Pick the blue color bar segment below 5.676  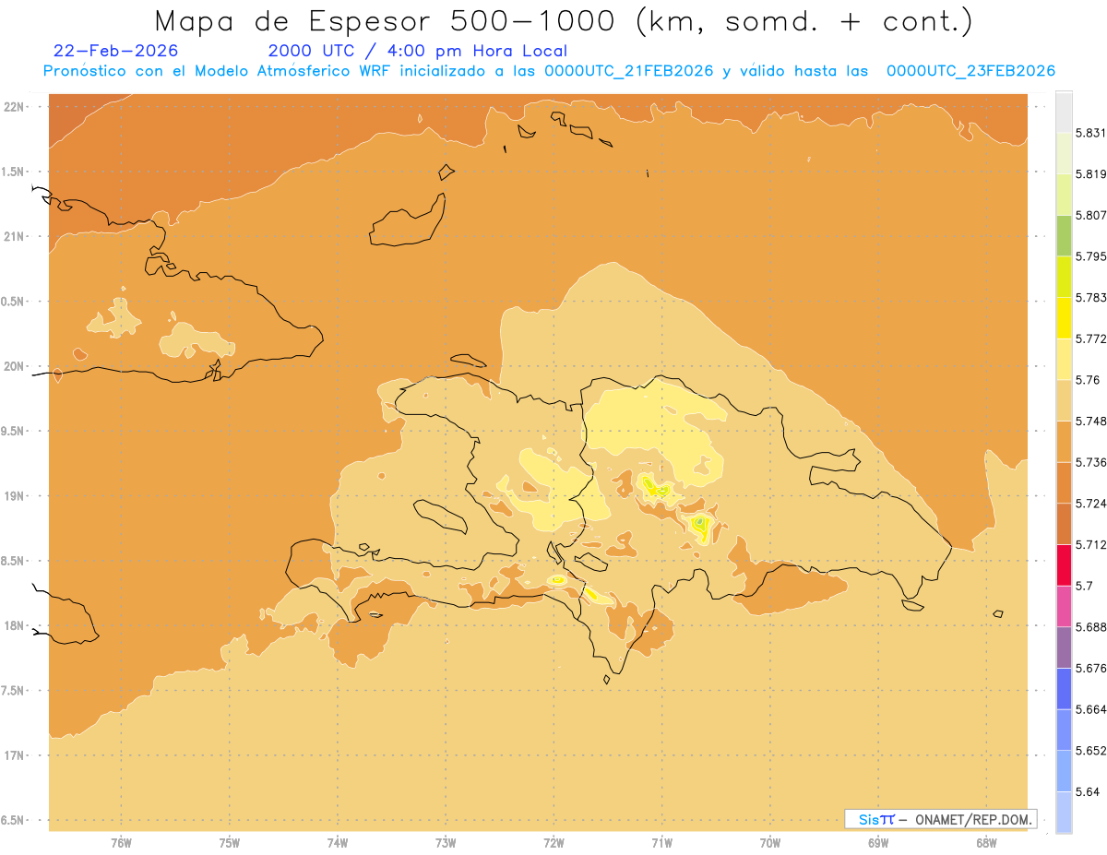(1064, 688)
